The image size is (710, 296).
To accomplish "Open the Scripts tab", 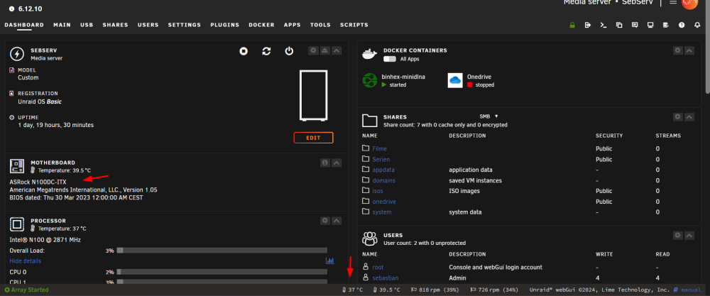I will tap(354, 25).
